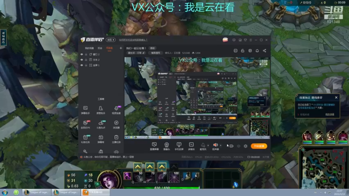The image size is (349, 196).
Task: Open the 视频连麦 video co-stream tool
Action: coord(116,110)
